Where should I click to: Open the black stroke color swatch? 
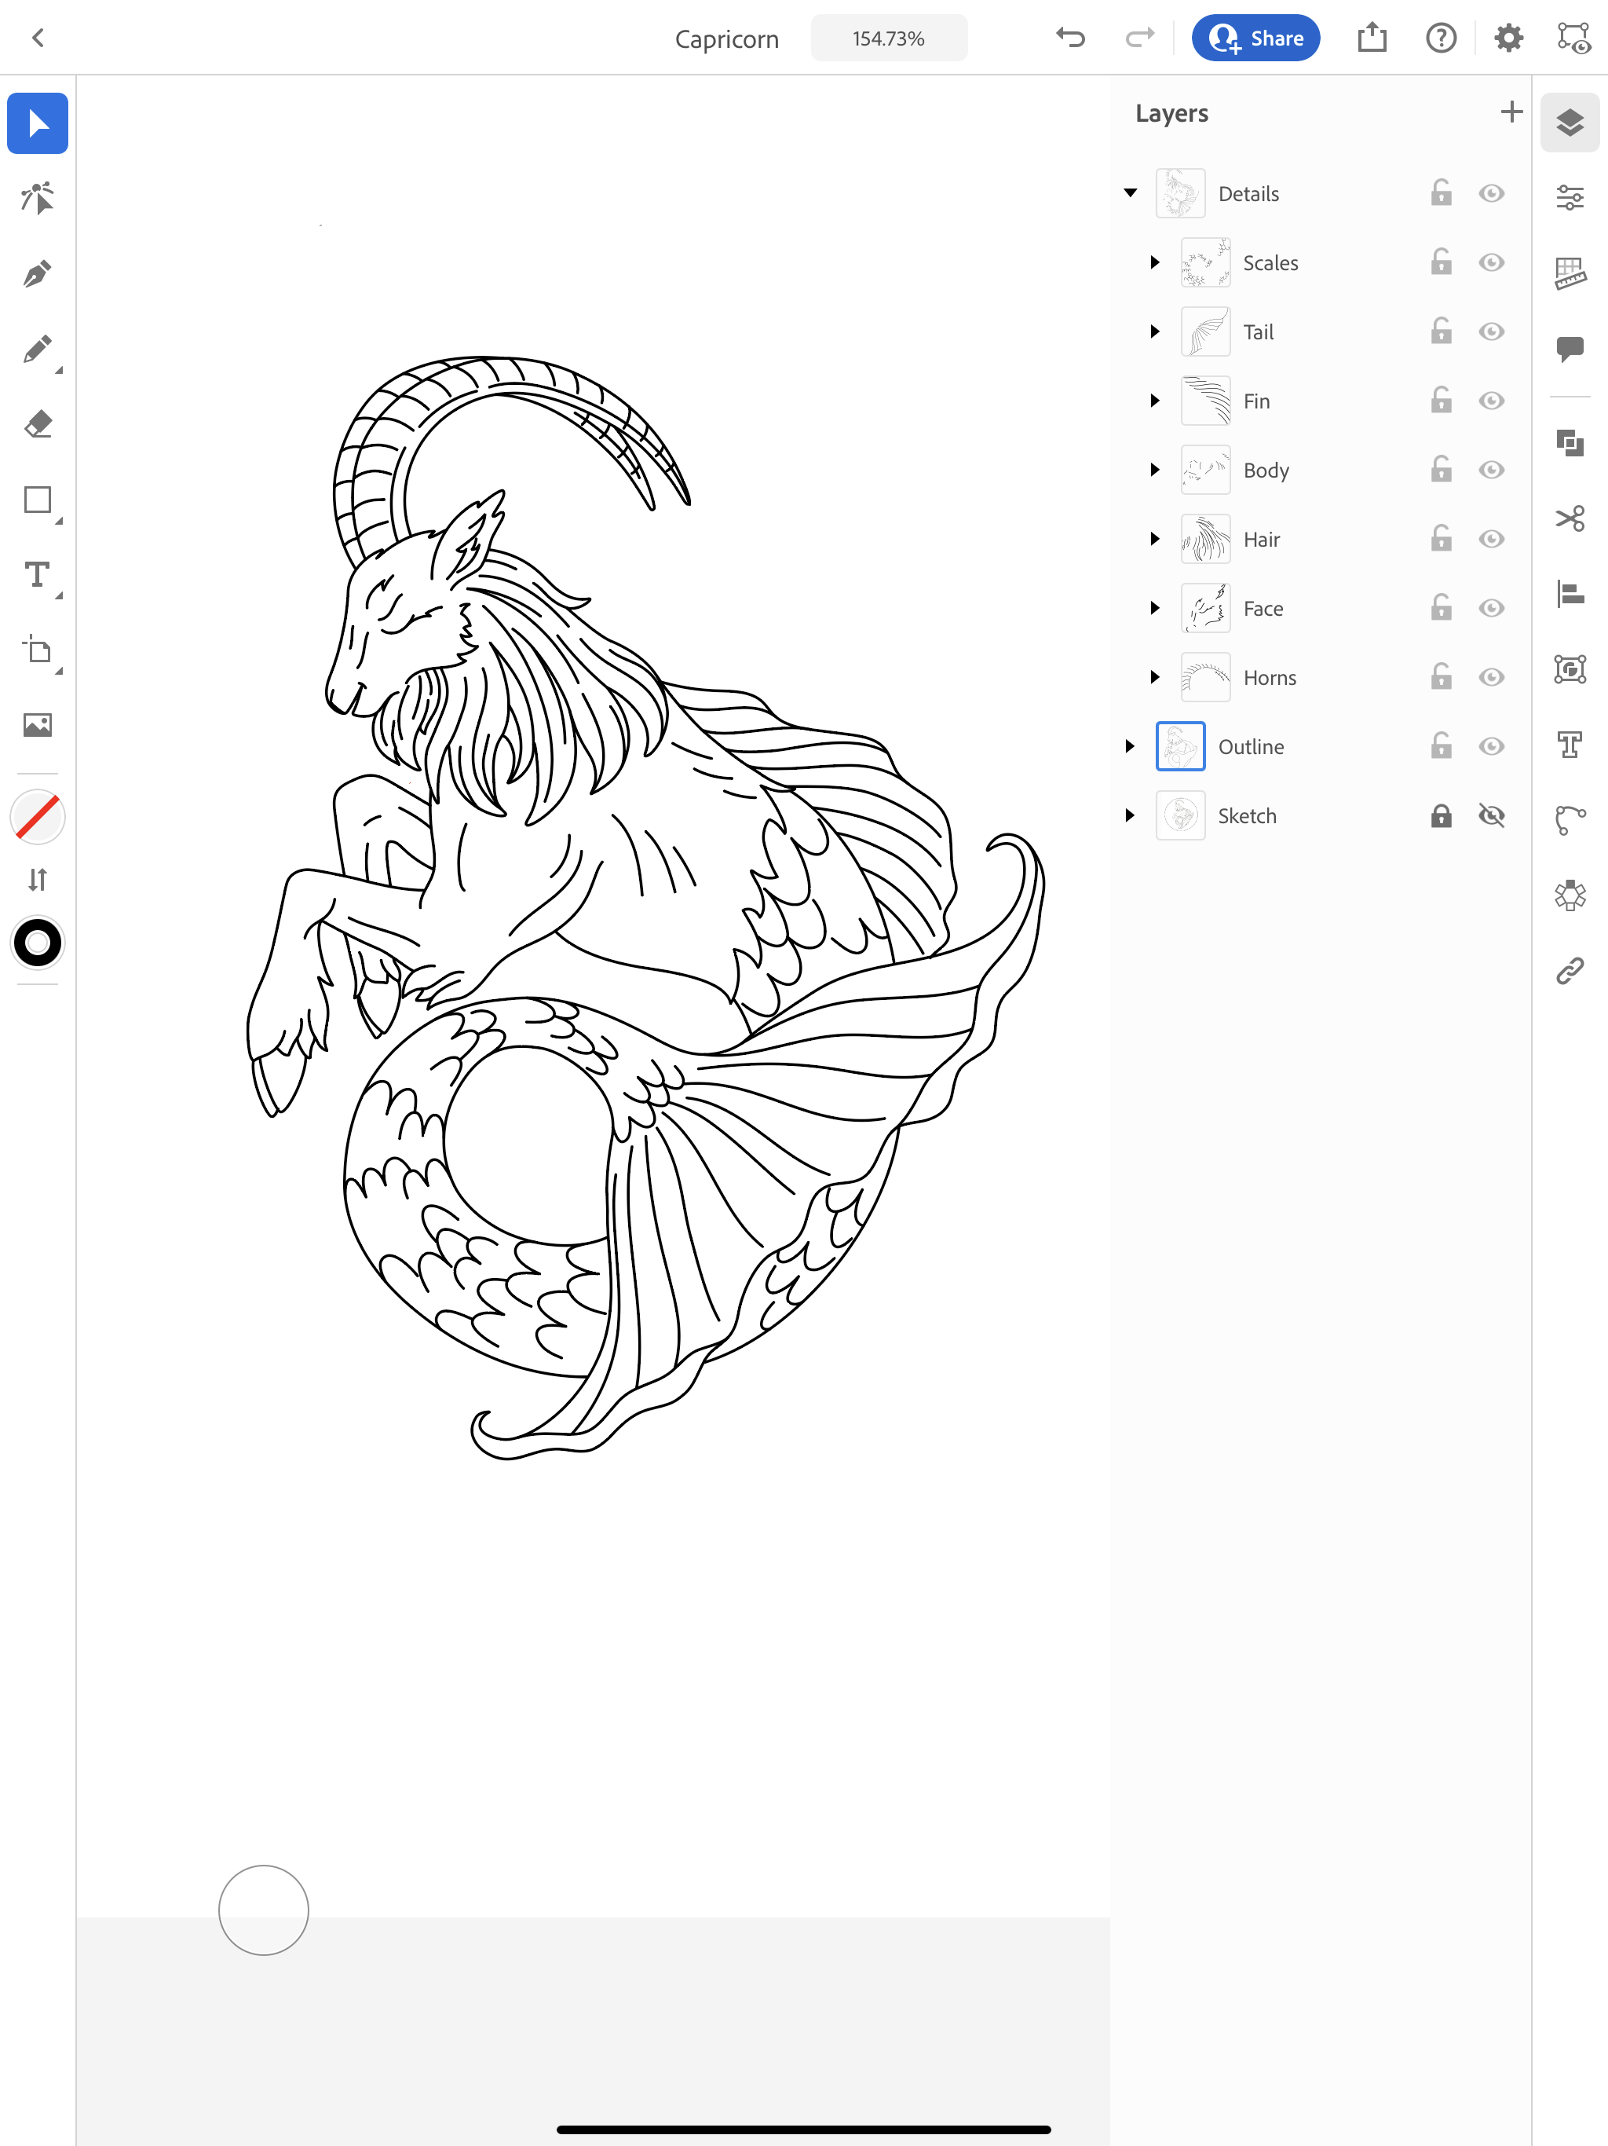pos(38,942)
